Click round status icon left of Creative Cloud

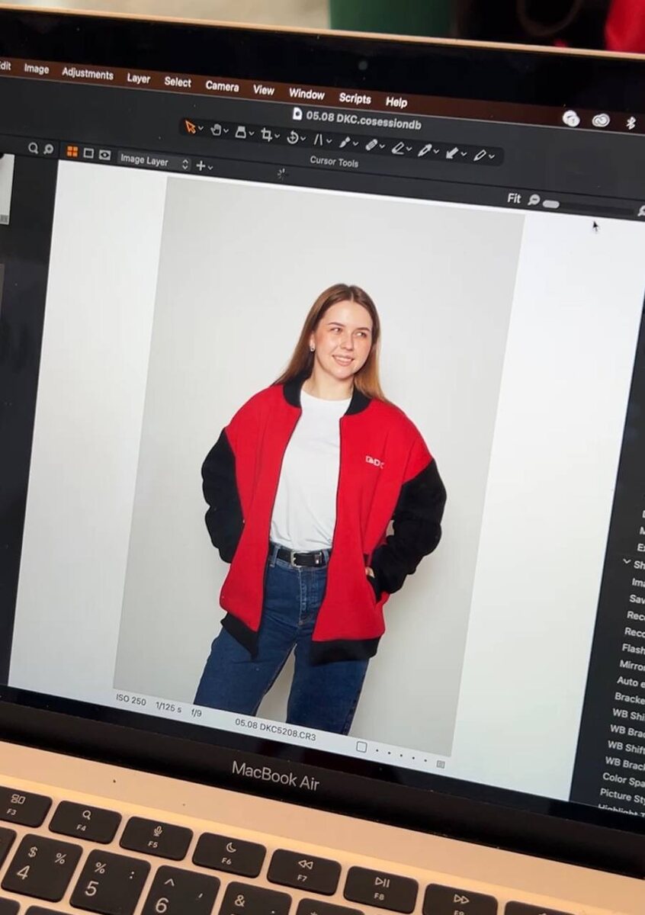[x=571, y=117]
